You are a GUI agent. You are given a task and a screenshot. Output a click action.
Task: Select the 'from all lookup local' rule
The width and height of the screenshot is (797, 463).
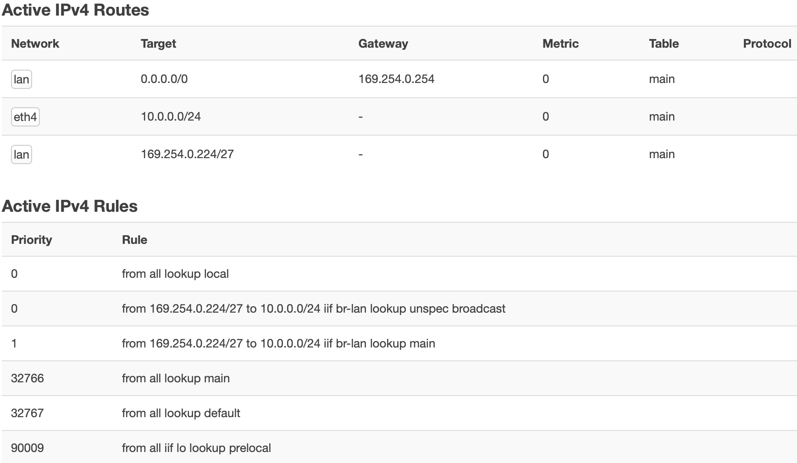(399, 274)
